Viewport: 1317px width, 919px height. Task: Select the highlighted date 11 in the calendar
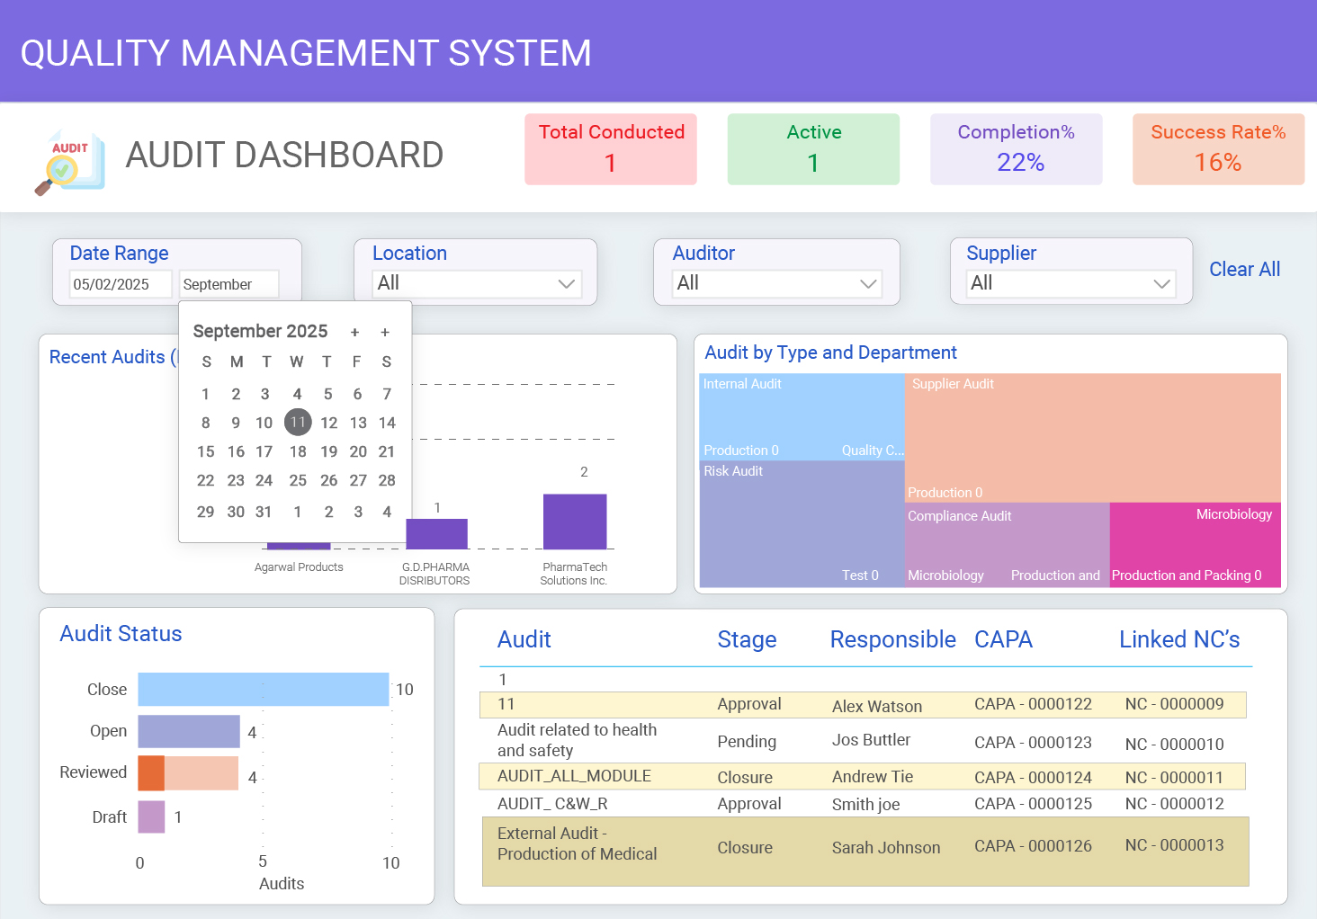pyautogui.click(x=298, y=422)
